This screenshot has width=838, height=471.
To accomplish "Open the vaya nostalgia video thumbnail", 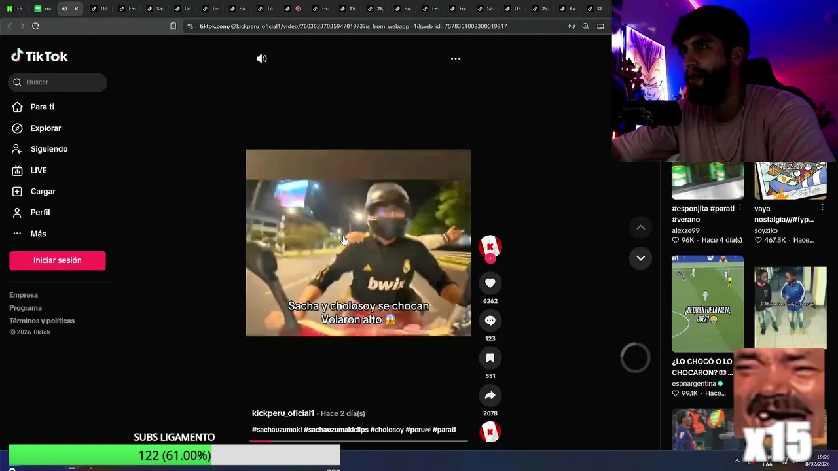I will tap(790, 181).
